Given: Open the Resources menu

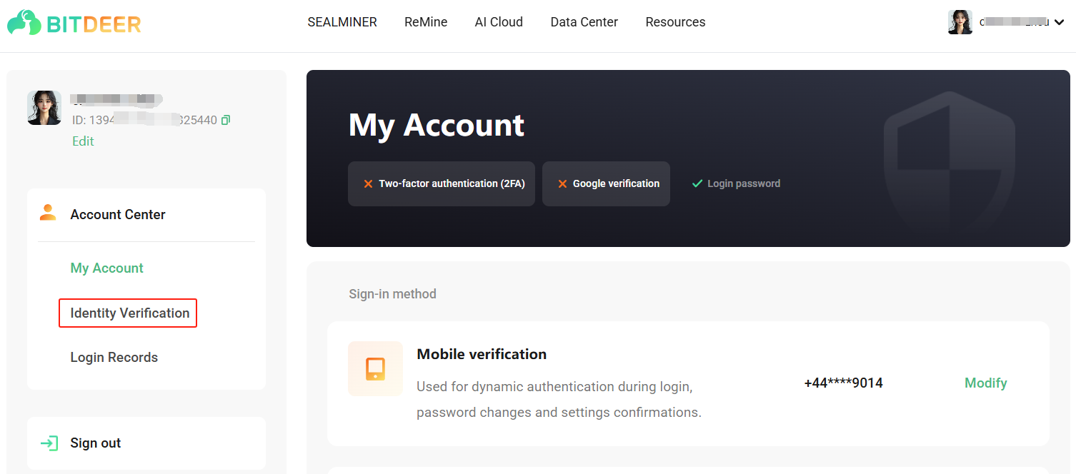Looking at the screenshot, I should coord(675,22).
